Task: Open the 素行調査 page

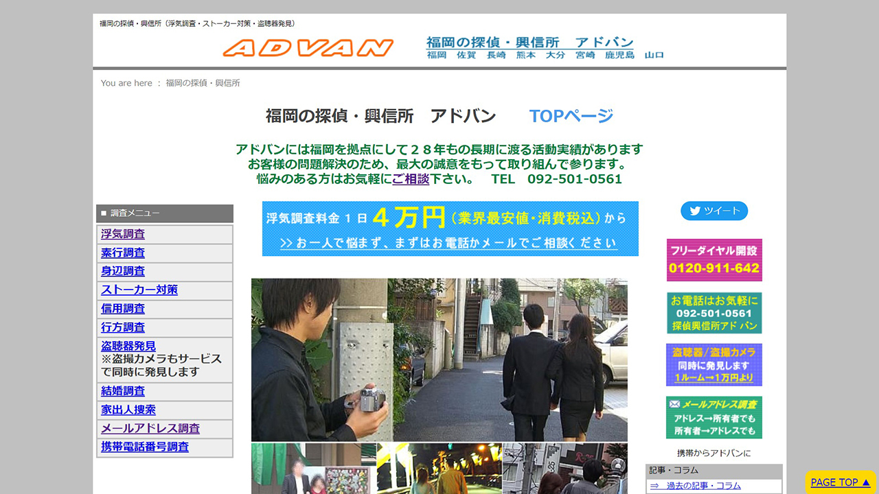Action: click(122, 252)
